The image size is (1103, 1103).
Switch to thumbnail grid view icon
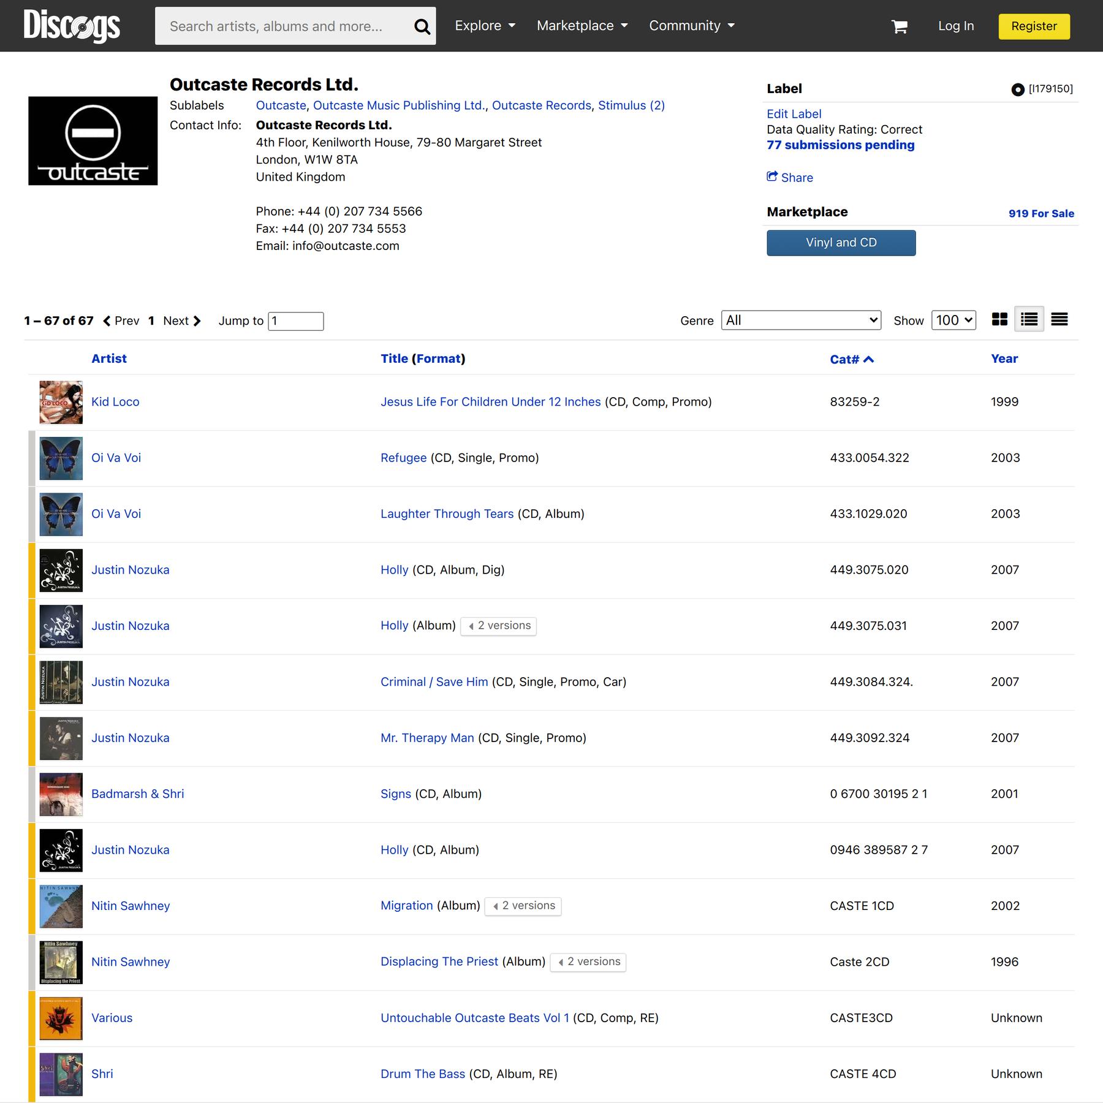[x=999, y=319]
